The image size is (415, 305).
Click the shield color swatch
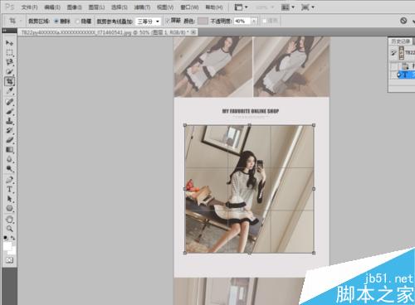point(203,21)
